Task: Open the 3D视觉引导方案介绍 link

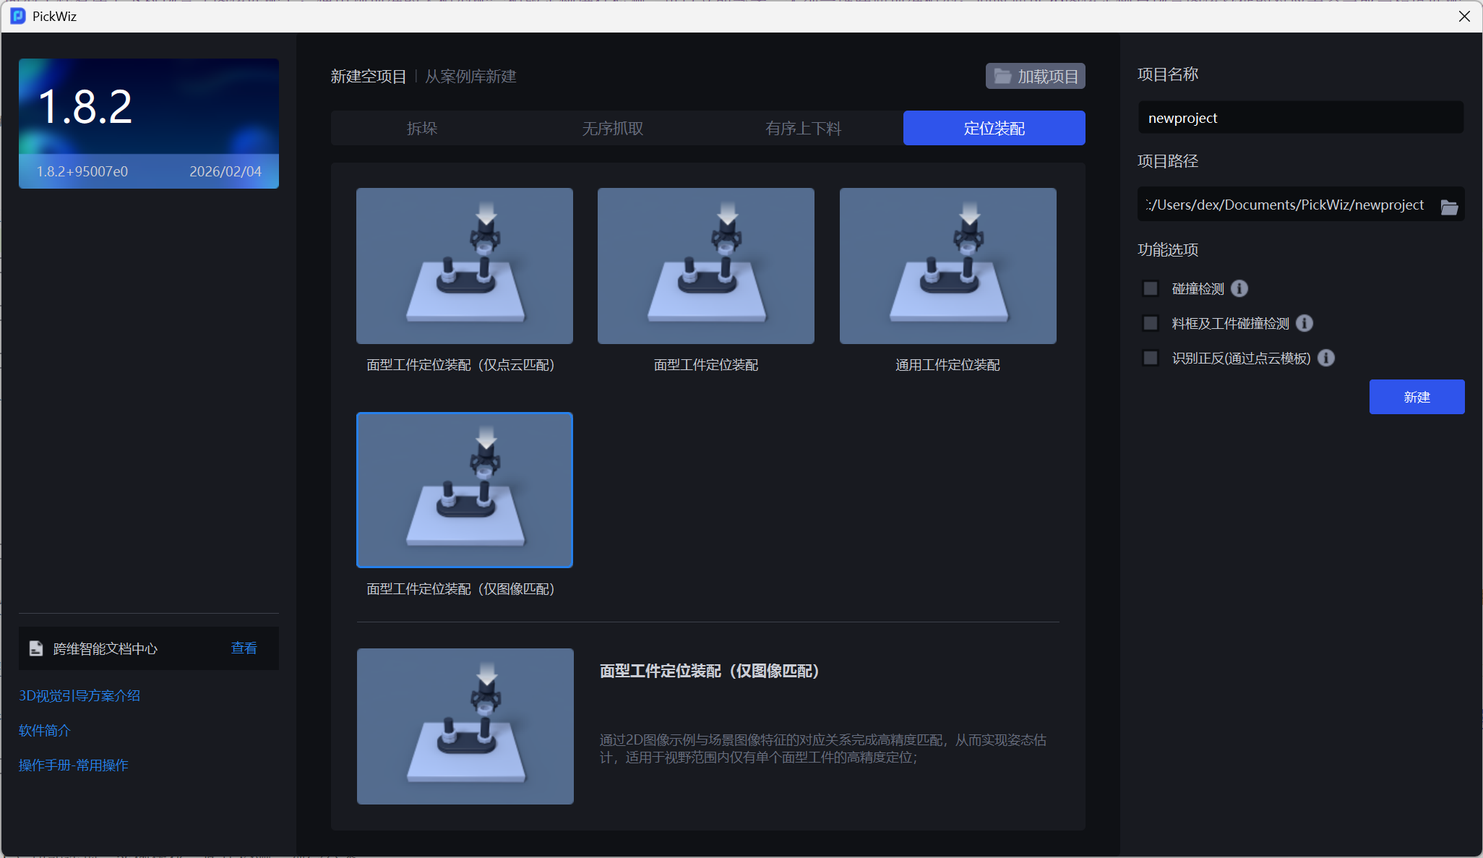Action: (x=79, y=695)
